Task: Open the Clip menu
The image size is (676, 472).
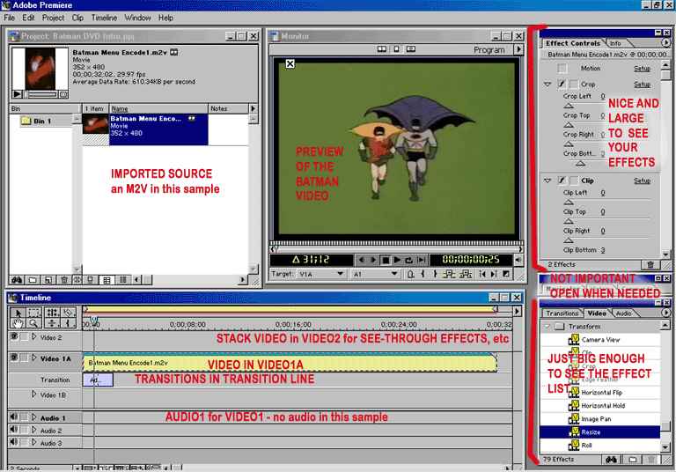Action: (77, 18)
